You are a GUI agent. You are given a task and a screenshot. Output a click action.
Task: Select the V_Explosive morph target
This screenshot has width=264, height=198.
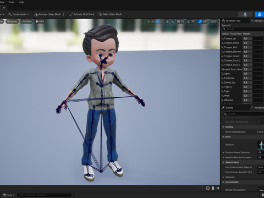pyautogui.click(x=228, y=78)
